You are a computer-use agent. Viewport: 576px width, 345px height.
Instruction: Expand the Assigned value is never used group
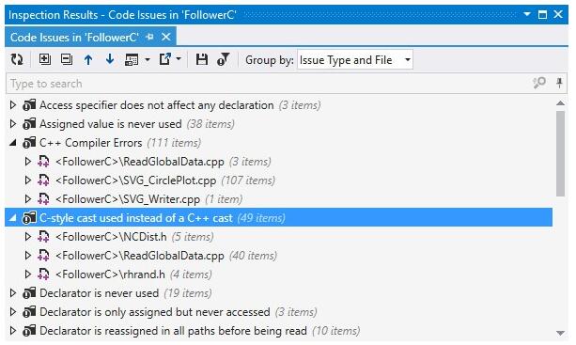(x=13, y=124)
